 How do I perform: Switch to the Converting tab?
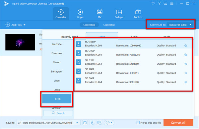[89, 25]
